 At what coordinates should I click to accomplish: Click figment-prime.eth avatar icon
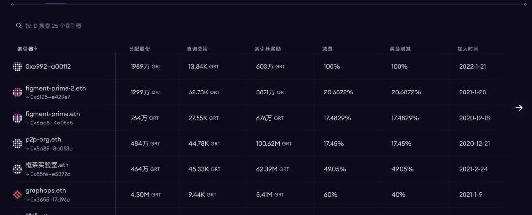pyautogui.click(x=18, y=118)
